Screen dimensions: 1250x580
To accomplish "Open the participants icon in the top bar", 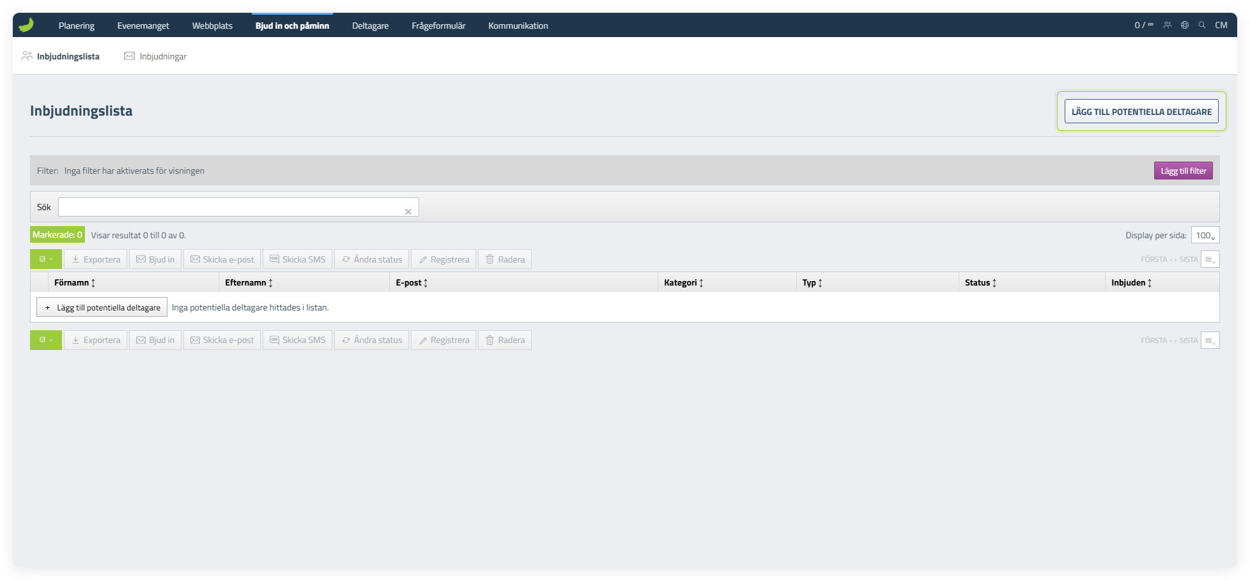I will (x=1168, y=25).
